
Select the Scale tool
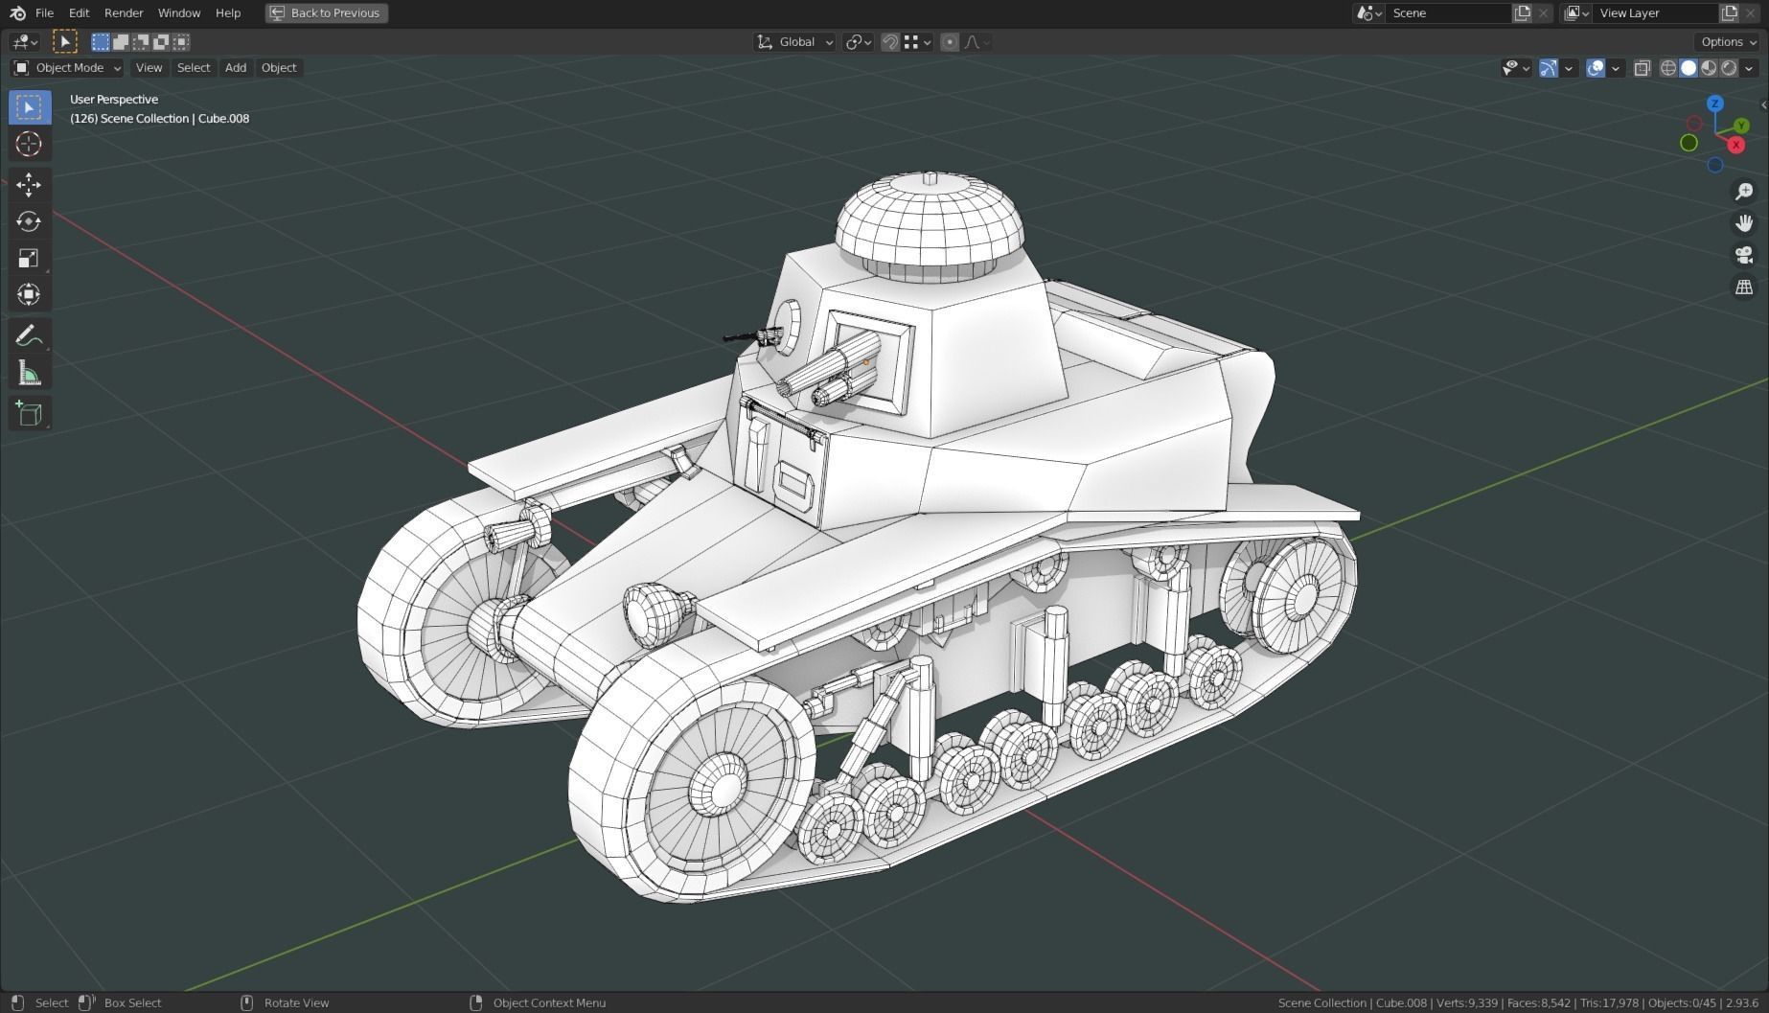29,258
